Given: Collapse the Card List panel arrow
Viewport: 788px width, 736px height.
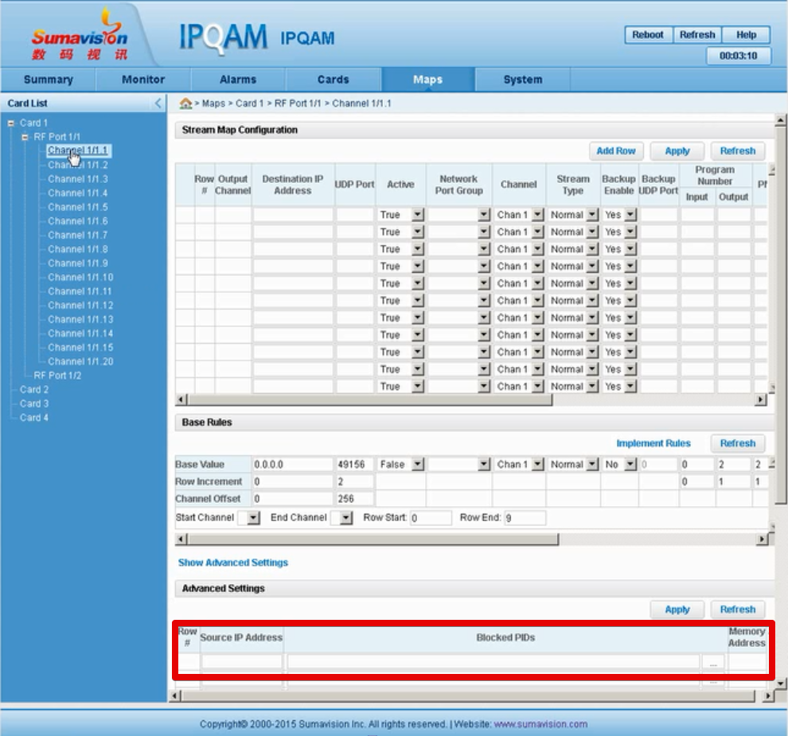Looking at the screenshot, I should click(158, 103).
